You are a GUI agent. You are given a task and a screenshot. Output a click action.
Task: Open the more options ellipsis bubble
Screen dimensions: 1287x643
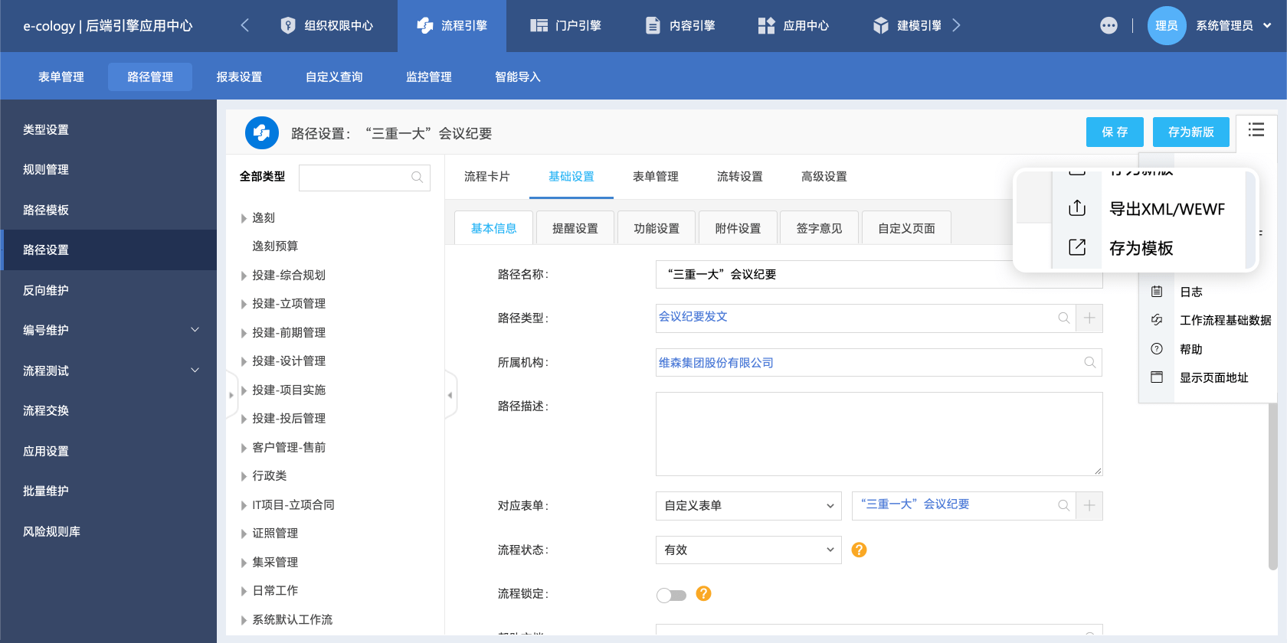[x=1109, y=25]
